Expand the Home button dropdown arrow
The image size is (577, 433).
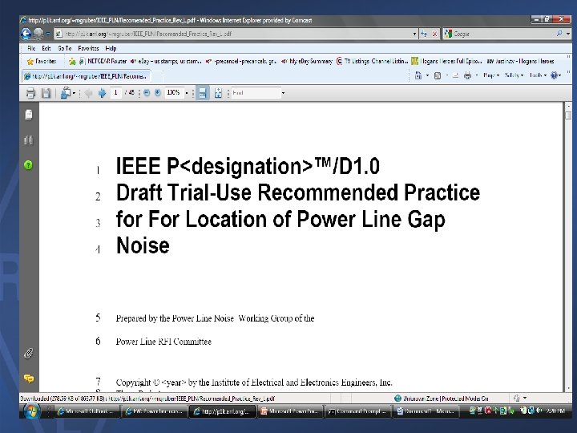coord(427,75)
